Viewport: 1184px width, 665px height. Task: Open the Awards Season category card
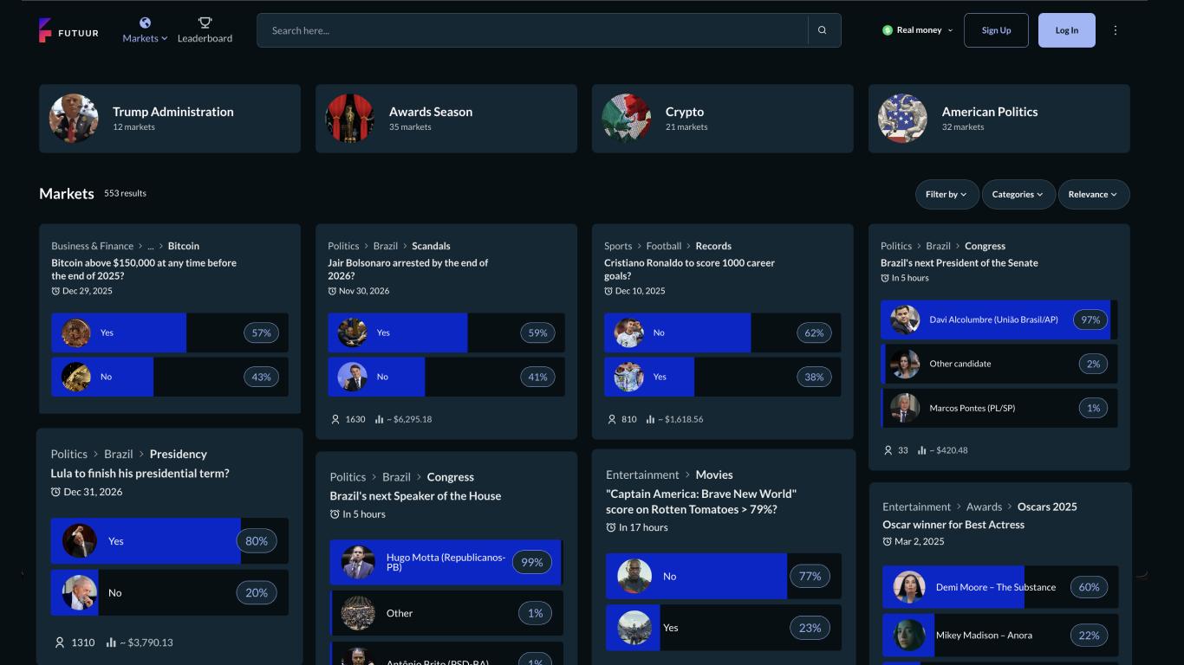pyautogui.click(x=446, y=119)
